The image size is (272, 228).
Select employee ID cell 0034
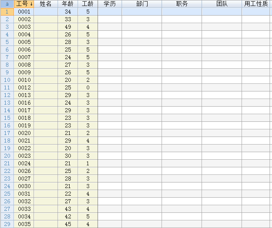pyautogui.click(x=24, y=216)
